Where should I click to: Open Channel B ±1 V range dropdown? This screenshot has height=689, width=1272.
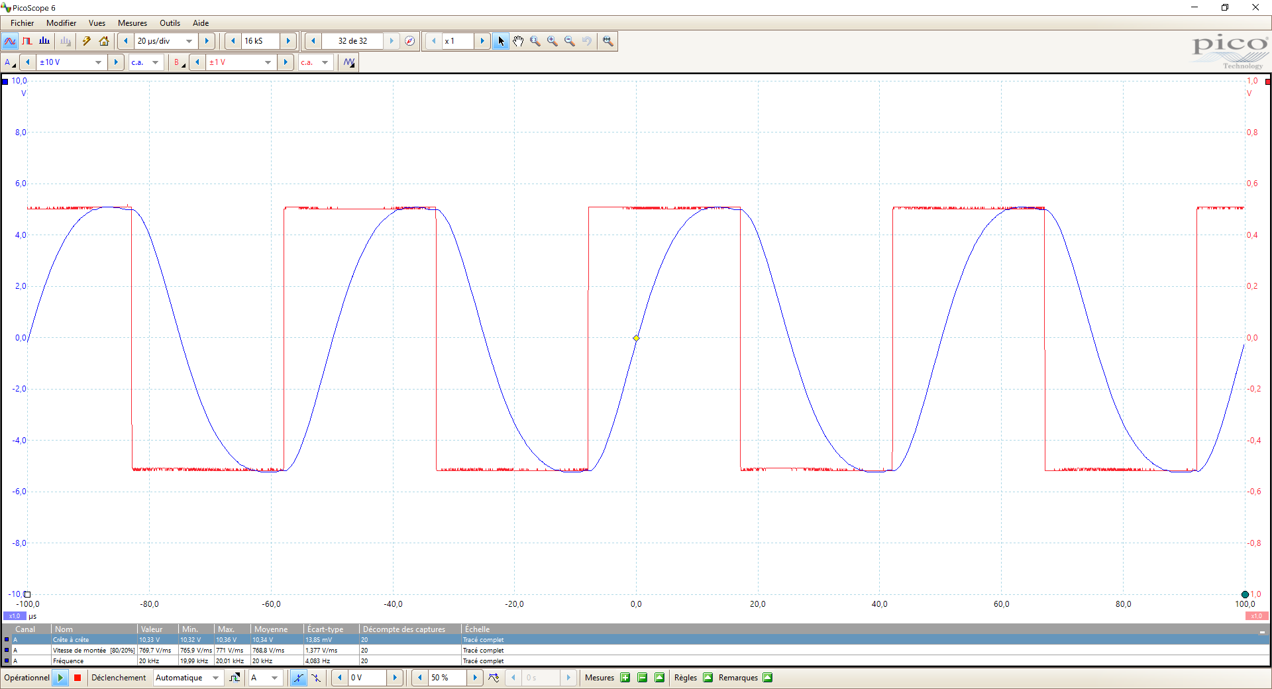[x=268, y=62]
